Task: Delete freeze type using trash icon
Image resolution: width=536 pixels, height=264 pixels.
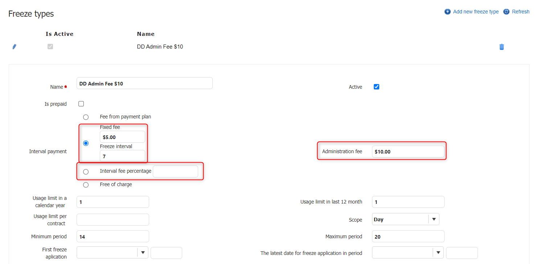Action: tap(502, 47)
